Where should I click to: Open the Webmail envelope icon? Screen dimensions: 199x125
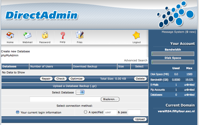click(x=27, y=35)
